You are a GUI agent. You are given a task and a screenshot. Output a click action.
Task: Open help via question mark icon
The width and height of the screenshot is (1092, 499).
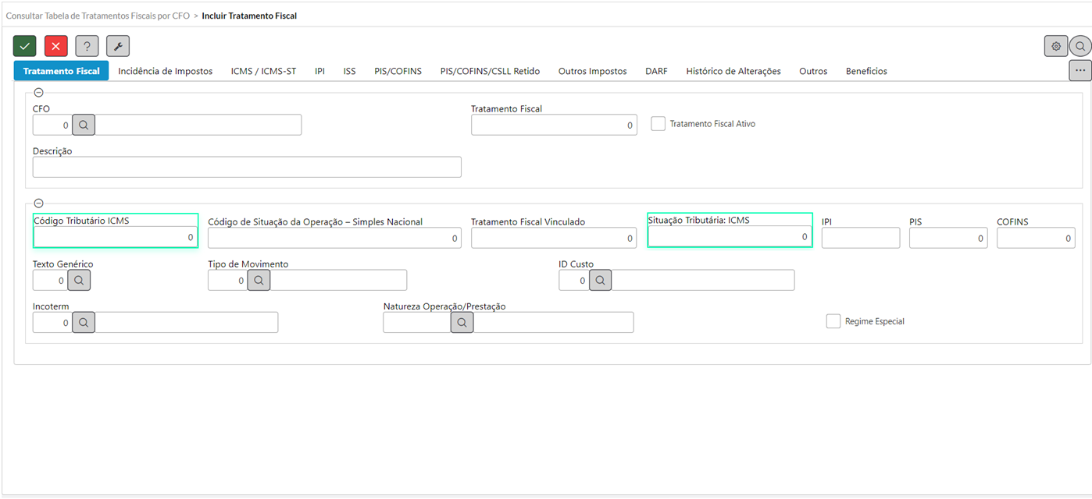click(87, 46)
